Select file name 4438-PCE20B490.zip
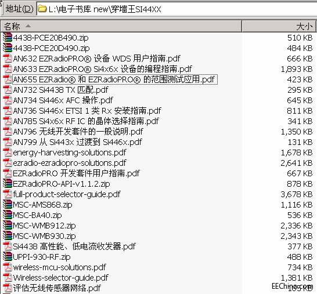The height and width of the screenshot is (294, 317). coord(51,38)
